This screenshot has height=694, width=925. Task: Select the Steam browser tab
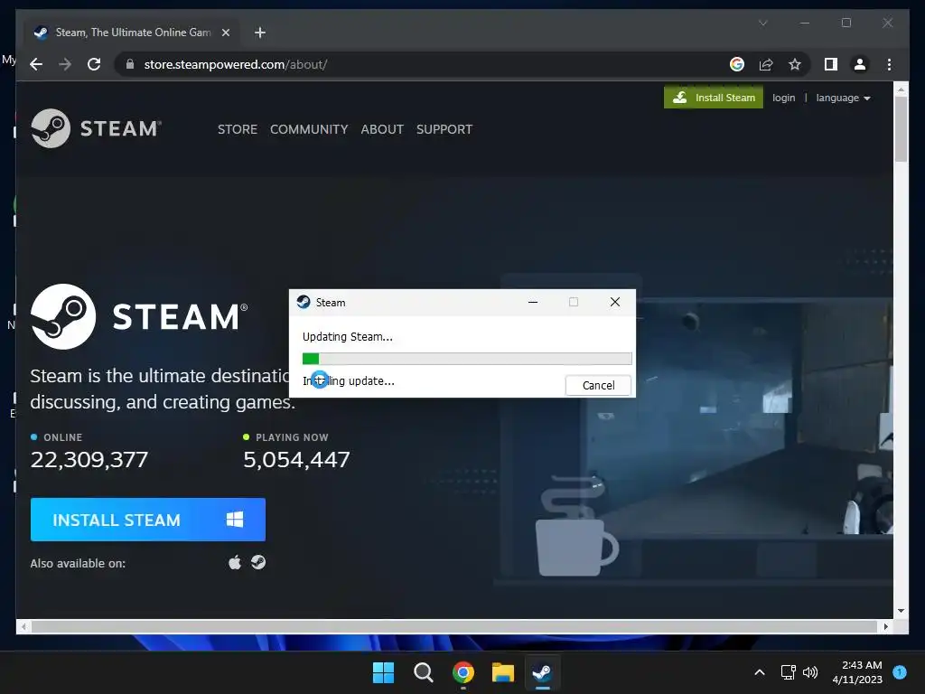coord(133,33)
